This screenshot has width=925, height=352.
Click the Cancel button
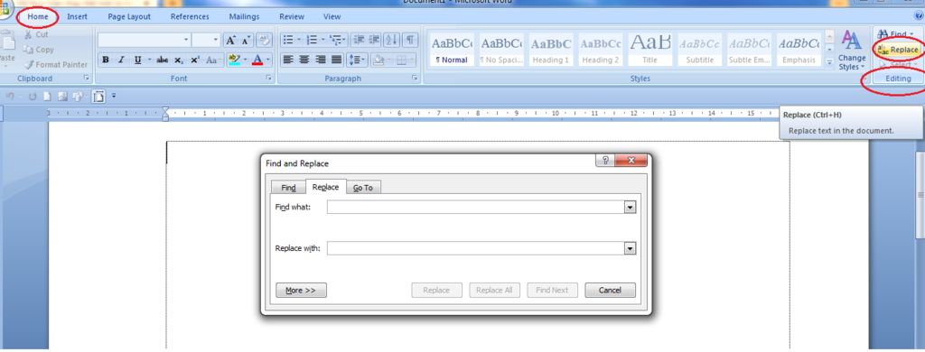coord(610,290)
